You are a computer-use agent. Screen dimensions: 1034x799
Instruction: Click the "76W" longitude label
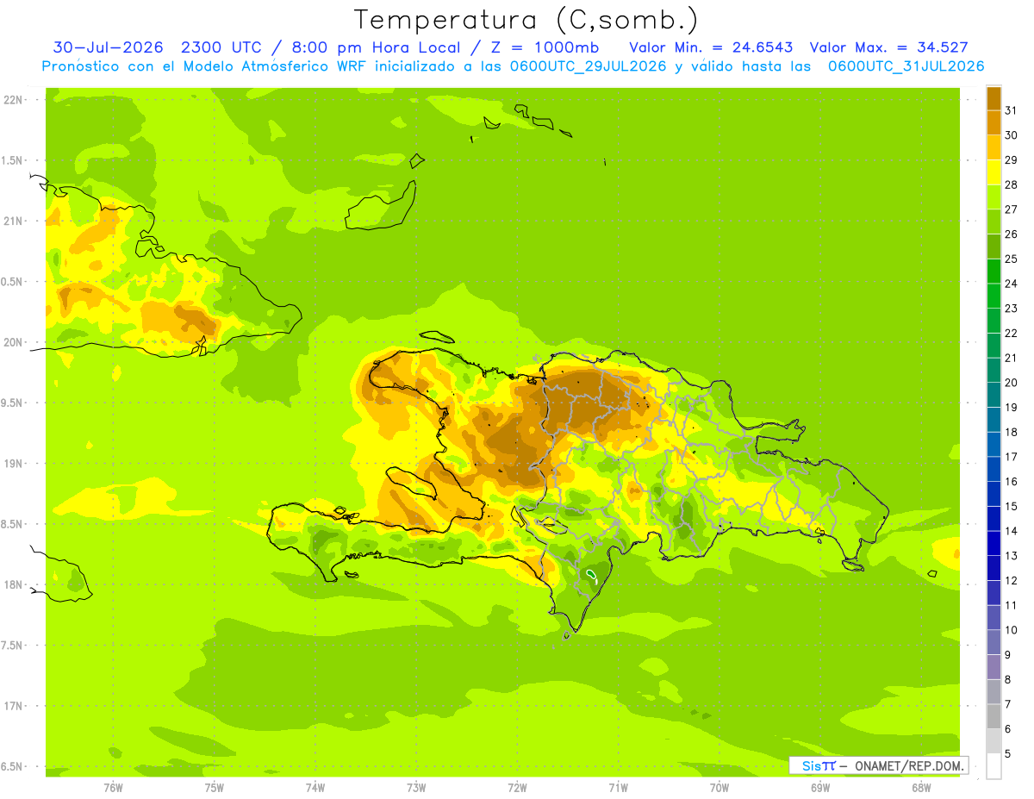(113, 787)
